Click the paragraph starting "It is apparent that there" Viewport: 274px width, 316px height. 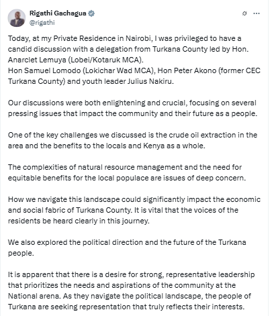tap(132, 291)
